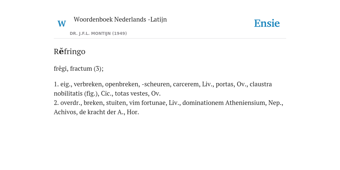Click the blue W dictionary icon
Screen dimensions: 340x170
tap(61, 24)
